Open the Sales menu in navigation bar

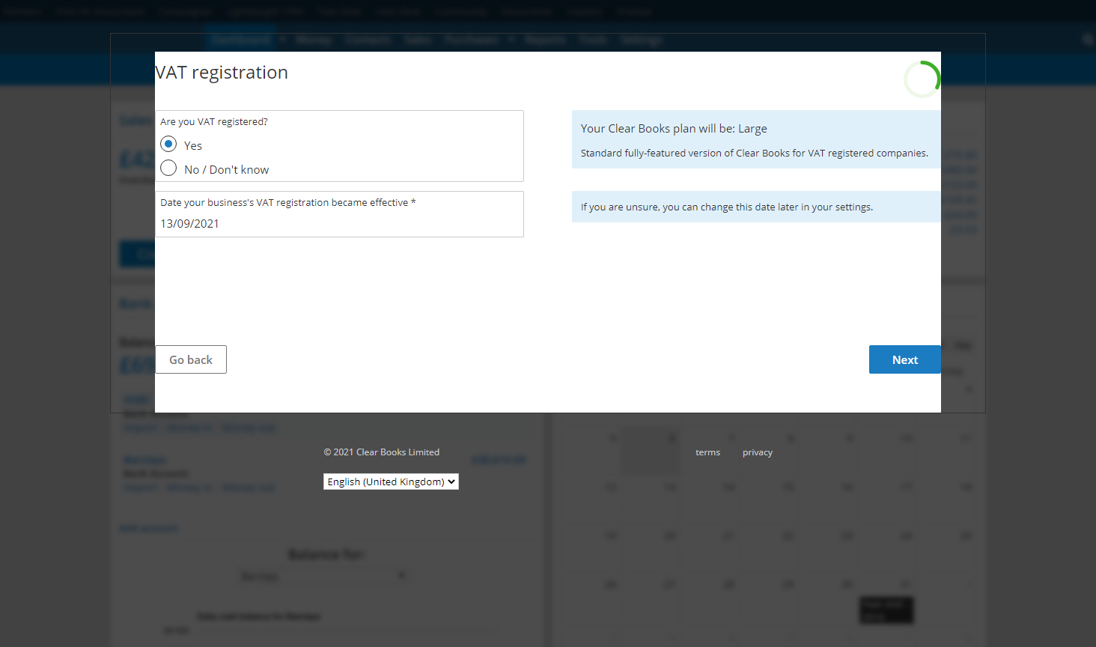pos(418,40)
